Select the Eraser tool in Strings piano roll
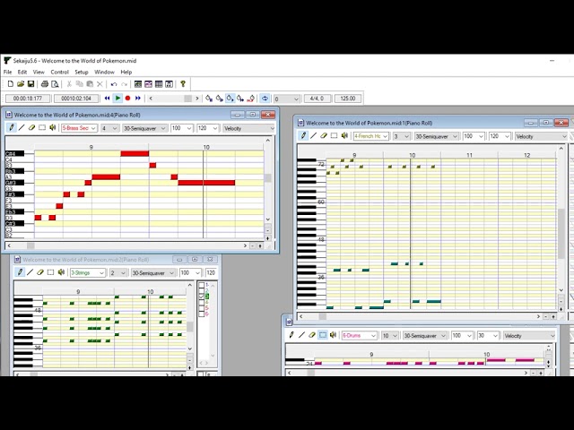574x430 pixels. coord(40,272)
